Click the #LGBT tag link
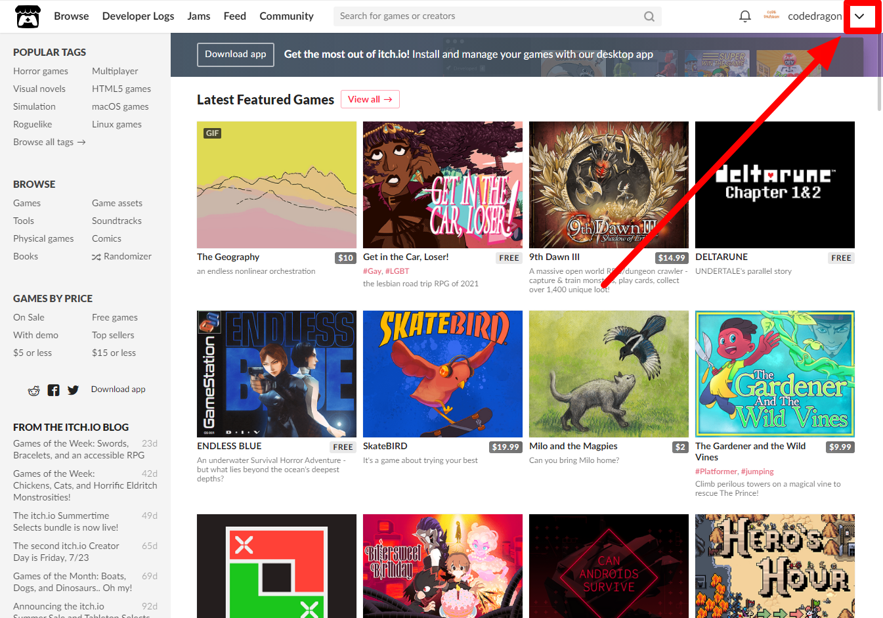 click(x=397, y=271)
